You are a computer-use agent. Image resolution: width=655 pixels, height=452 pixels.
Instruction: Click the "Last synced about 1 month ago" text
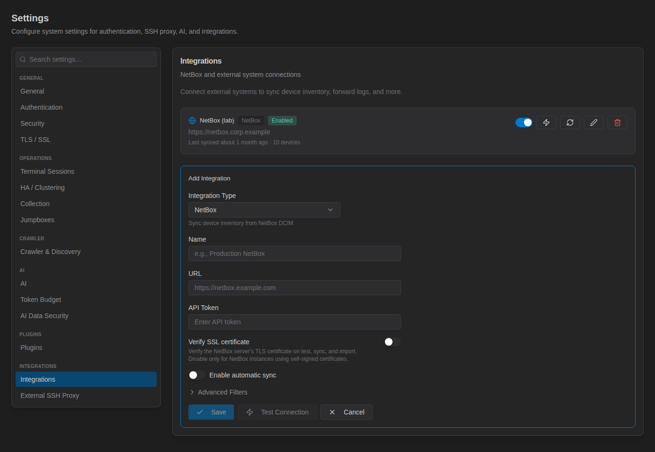pyautogui.click(x=228, y=142)
